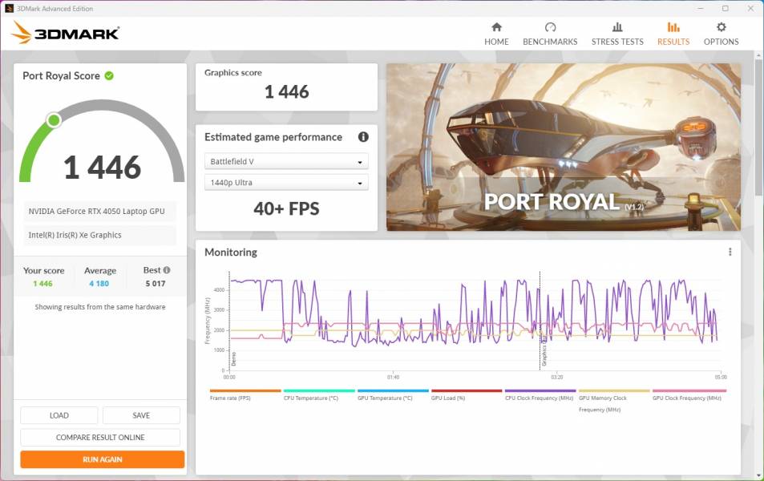Click the score gauge green indicator
Image resolution: width=764 pixels, height=481 pixels.
click(54, 119)
